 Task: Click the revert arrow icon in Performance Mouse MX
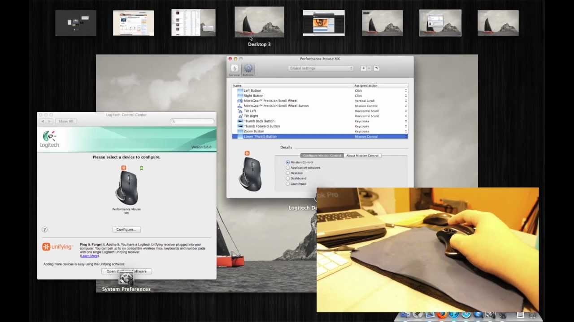click(x=377, y=68)
